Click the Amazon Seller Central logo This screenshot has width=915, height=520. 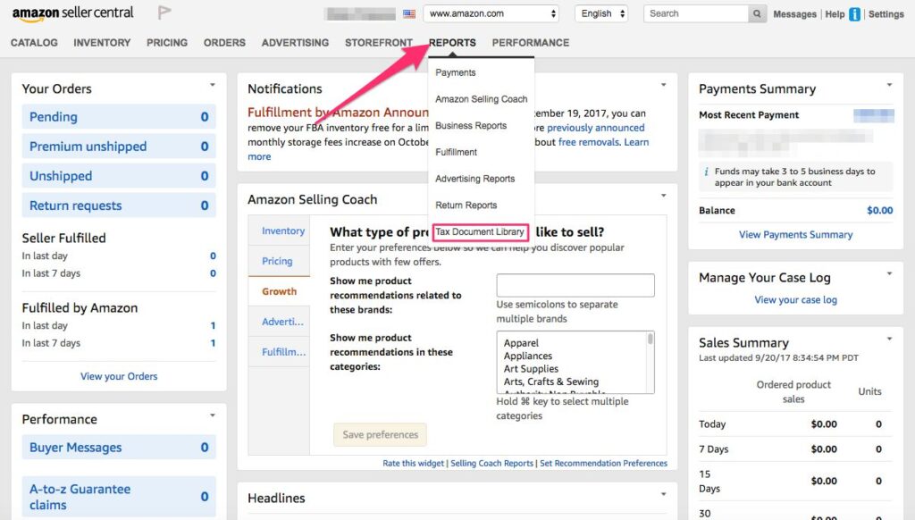(72, 13)
